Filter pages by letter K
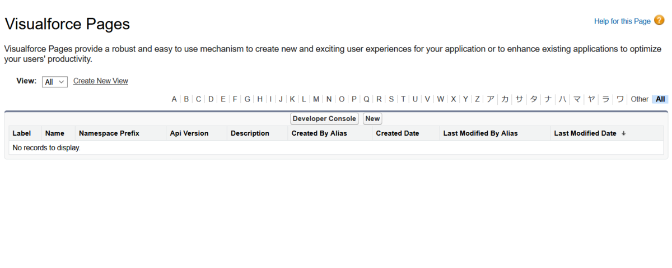The height and width of the screenshot is (268, 672). [x=292, y=99]
